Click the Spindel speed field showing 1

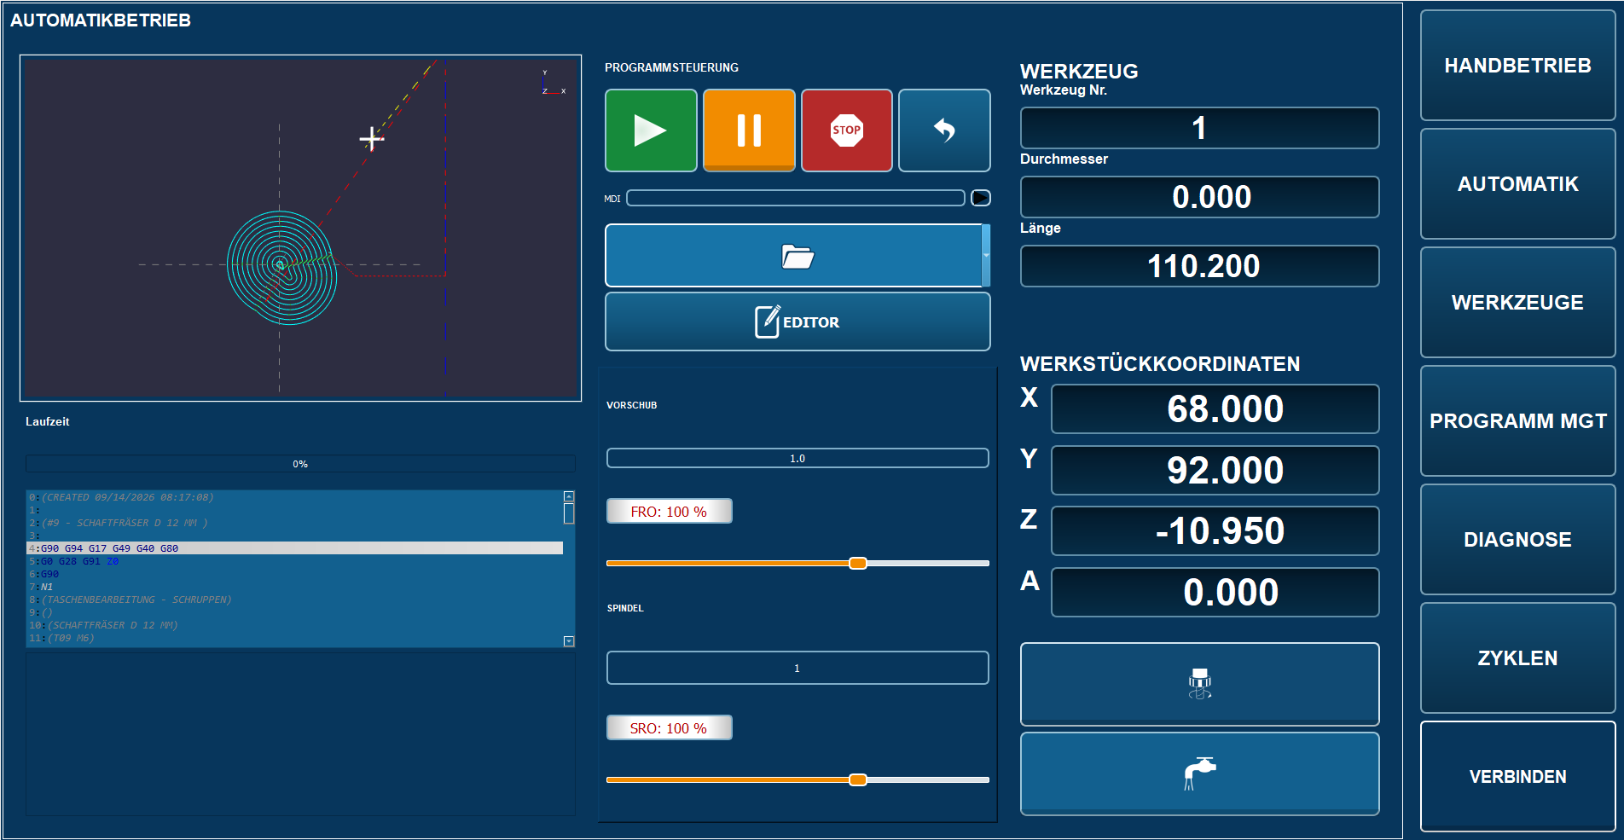pos(797,668)
